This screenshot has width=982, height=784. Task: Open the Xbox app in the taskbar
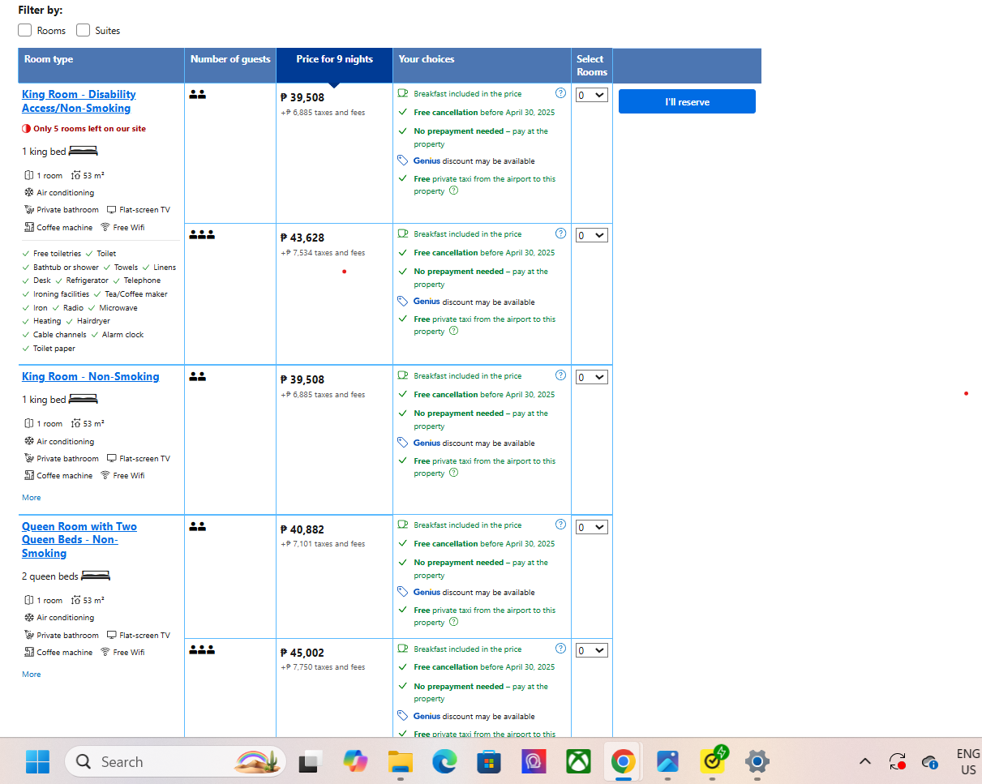(x=578, y=762)
